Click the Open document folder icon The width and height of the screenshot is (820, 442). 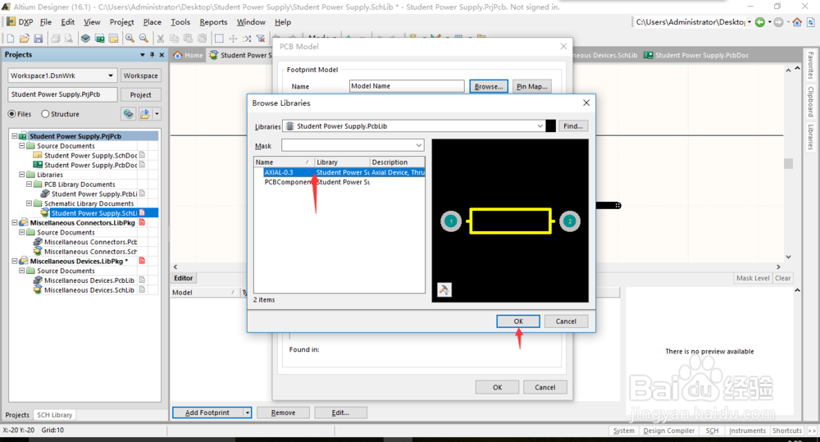tap(24, 39)
